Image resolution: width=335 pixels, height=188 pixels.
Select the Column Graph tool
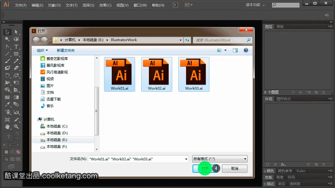pos(16,112)
